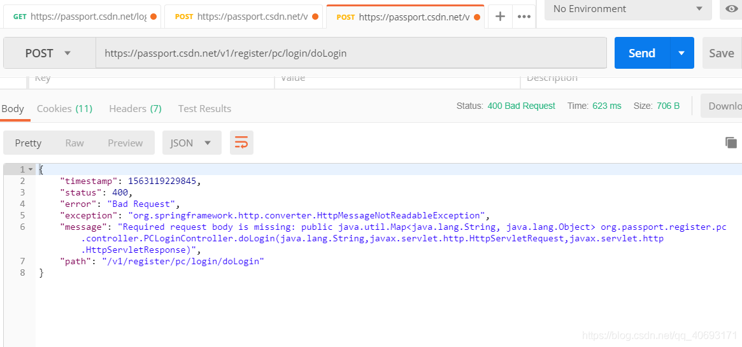The width and height of the screenshot is (742, 347).
Task: Open the Cookies (11) tab
Action: (x=64, y=108)
